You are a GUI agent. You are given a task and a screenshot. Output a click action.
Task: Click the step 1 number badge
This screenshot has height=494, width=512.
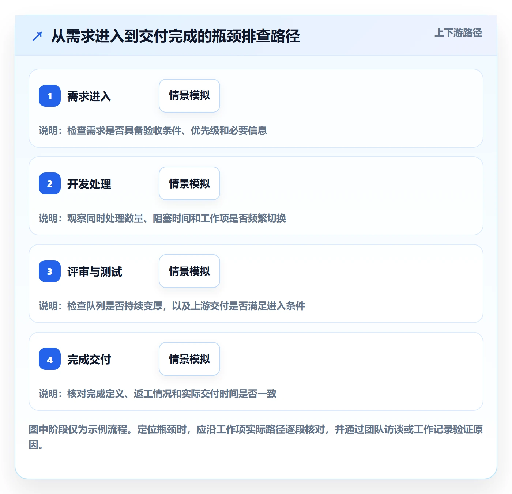pyautogui.click(x=50, y=96)
